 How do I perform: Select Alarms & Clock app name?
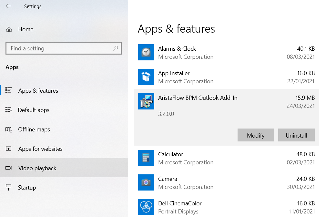[x=177, y=49]
